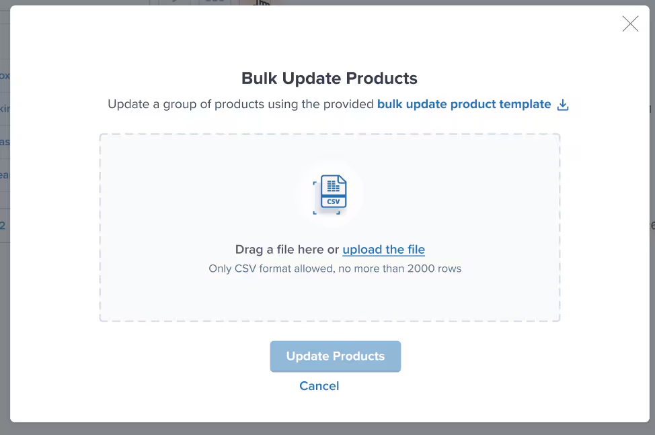Viewport: 655px width, 435px height.
Task: Open the bulk update product template link
Action: pos(464,104)
